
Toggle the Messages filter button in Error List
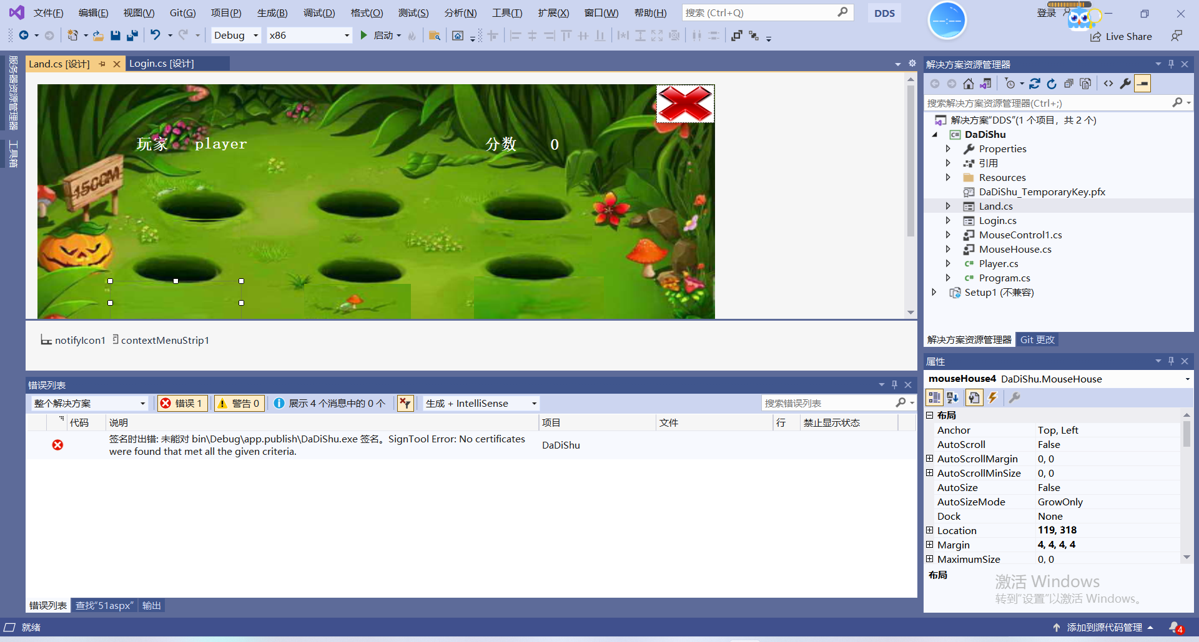click(330, 404)
